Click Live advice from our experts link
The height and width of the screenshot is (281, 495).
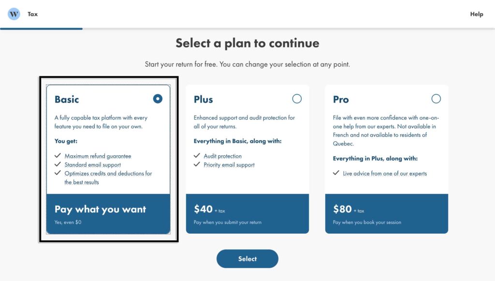[x=385, y=174]
